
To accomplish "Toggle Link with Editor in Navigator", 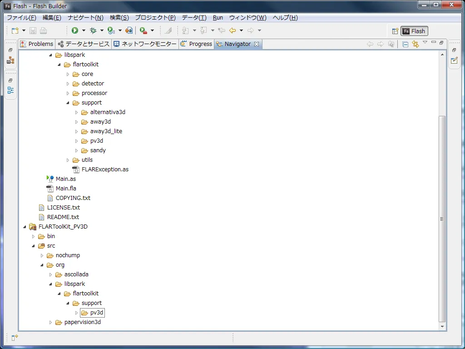I will [416, 44].
